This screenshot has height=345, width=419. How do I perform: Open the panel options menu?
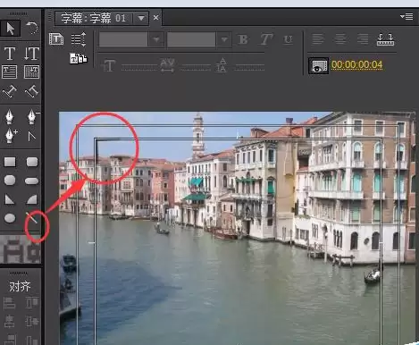(406, 16)
